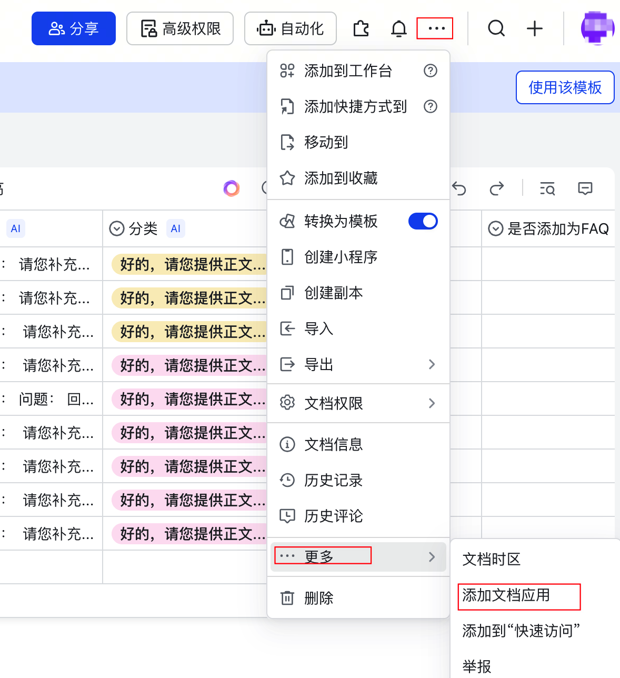Click the search magnifier icon

pyautogui.click(x=496, y=28)
